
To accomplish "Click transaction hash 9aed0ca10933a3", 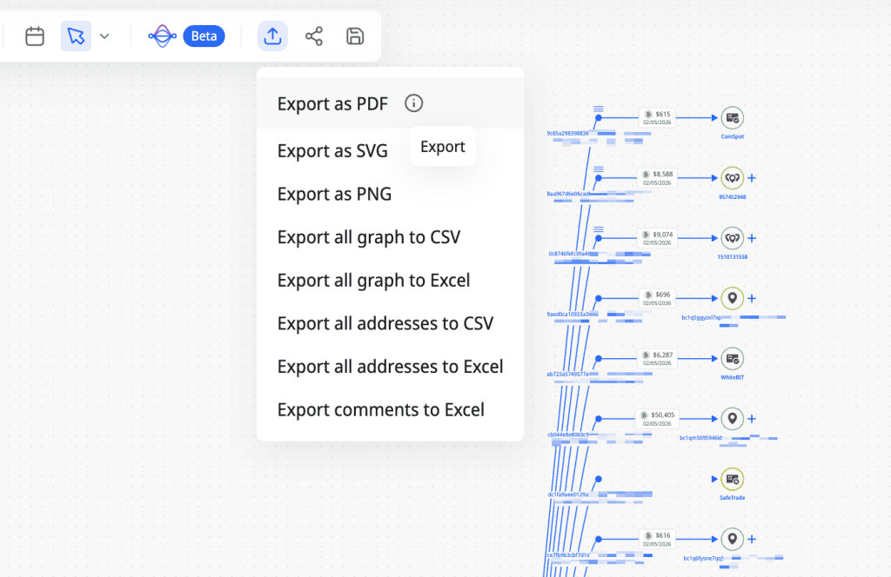I will pyautogui.click(x=567, y=314).
